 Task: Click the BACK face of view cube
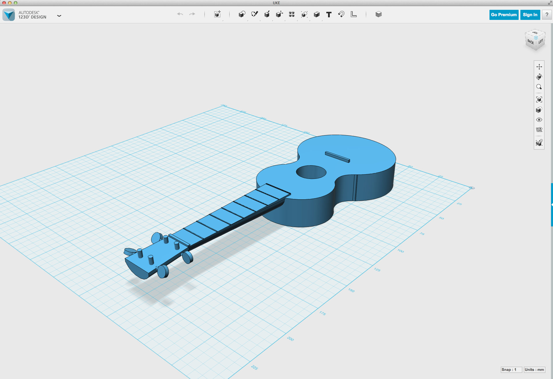530,42
